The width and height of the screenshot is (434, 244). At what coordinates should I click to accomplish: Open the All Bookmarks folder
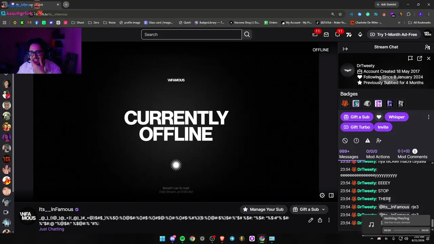(x=419, y=23)
